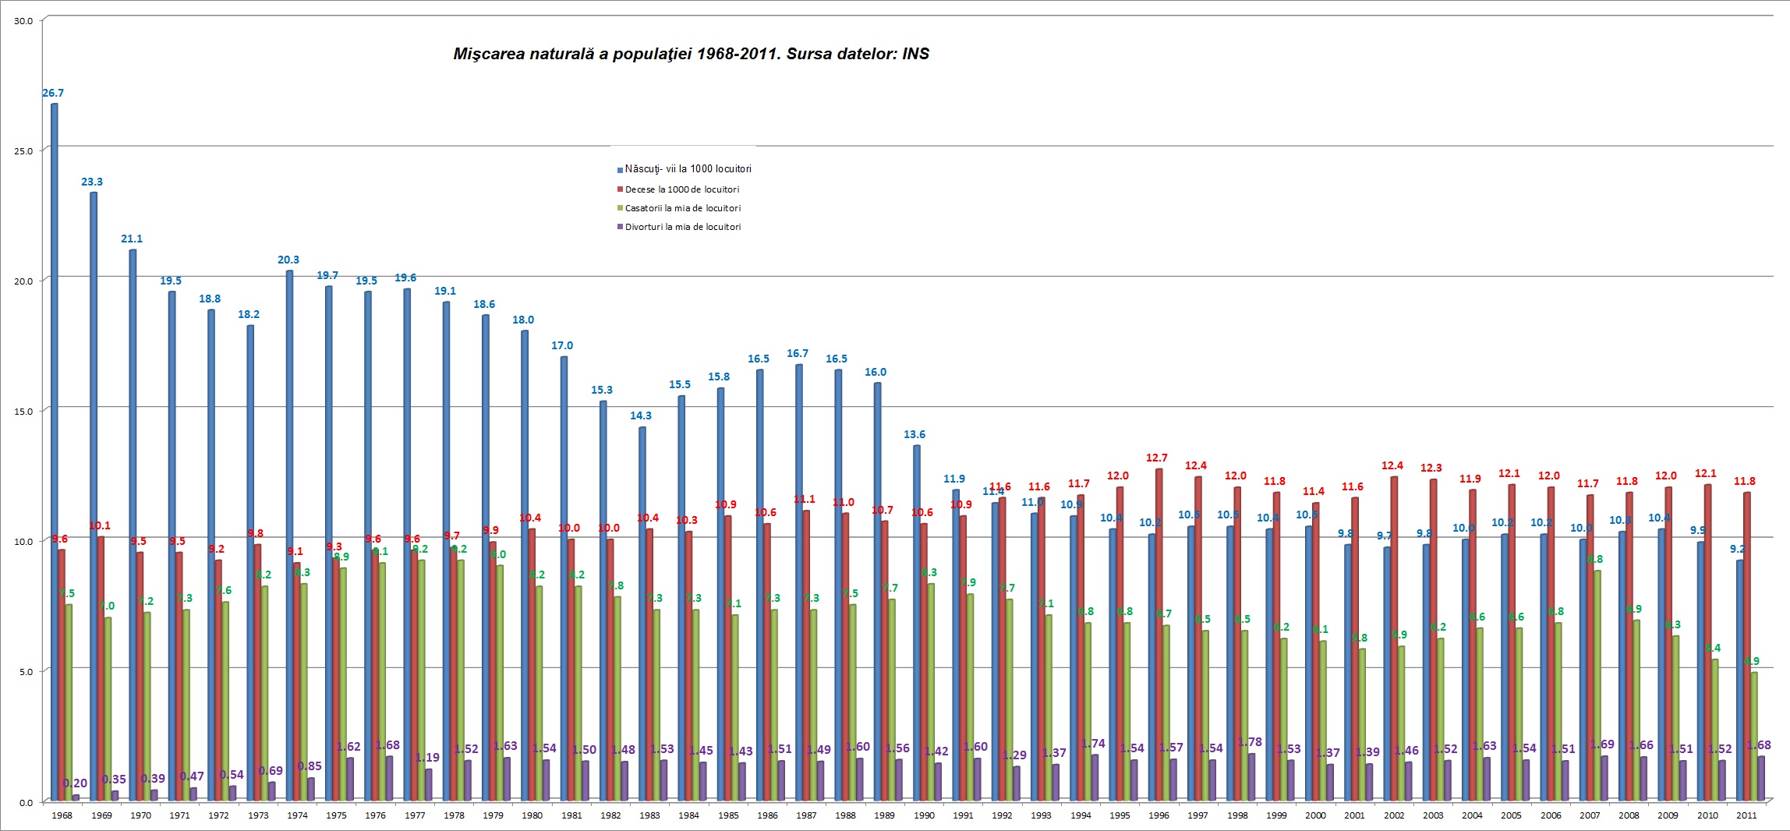Click the green legend swatch for Casatorii
This screenshot has width=1790, height=831.
tap(621, 208)
